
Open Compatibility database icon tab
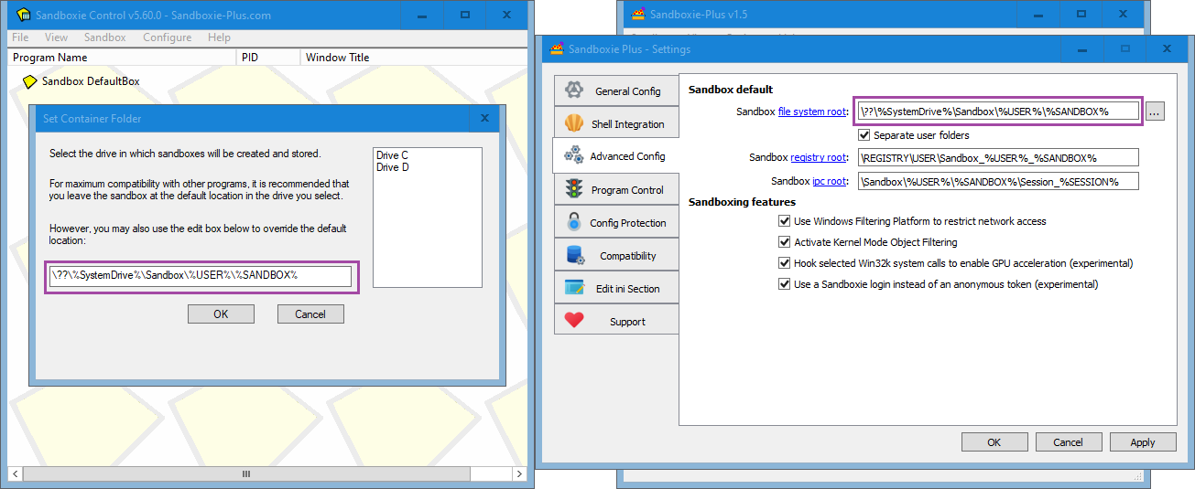coord(574,255)
